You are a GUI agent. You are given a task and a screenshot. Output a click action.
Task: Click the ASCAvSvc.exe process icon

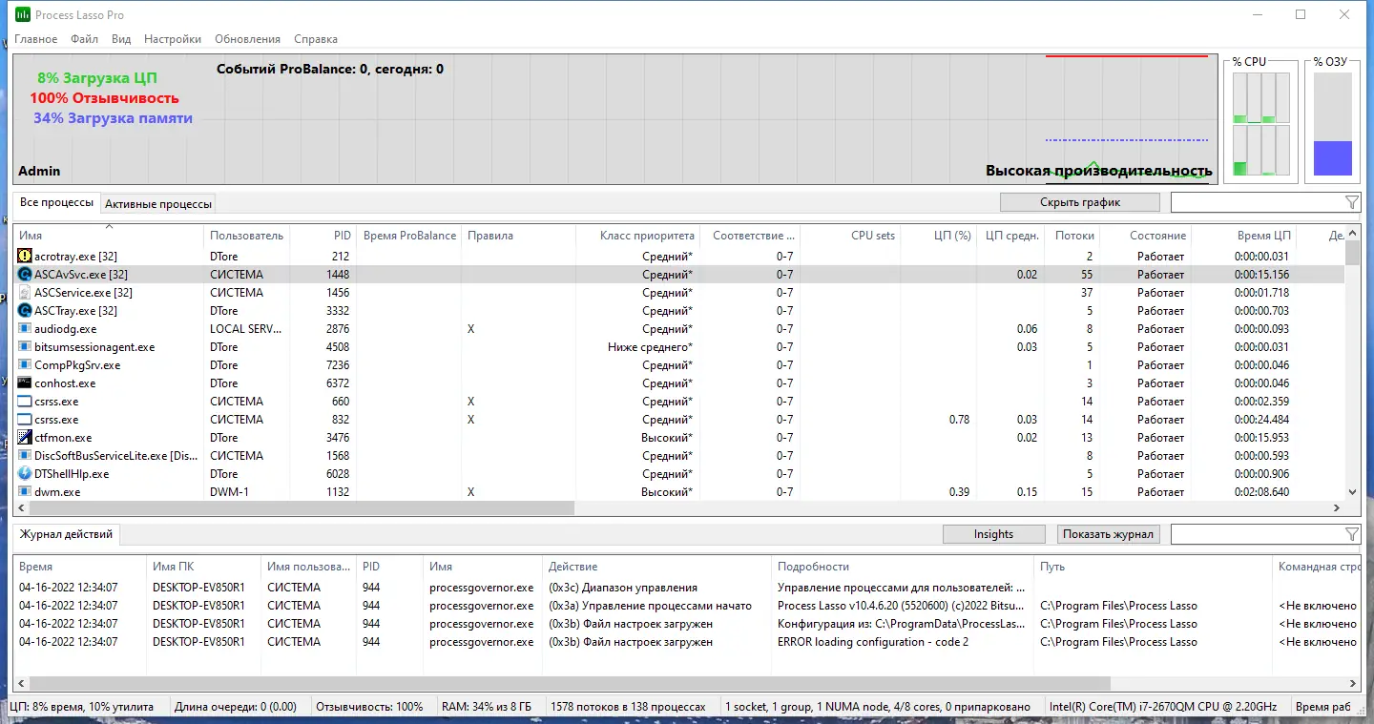(25, 275)
